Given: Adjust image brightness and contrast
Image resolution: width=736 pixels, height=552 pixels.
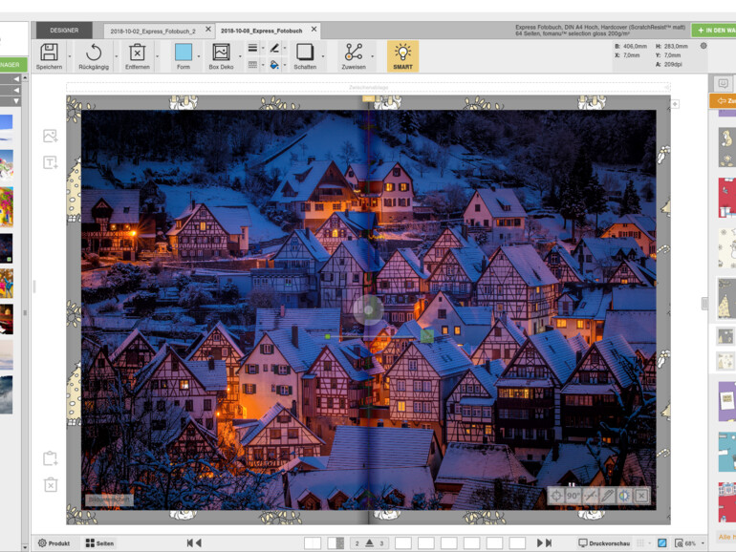Looking at the screenshot, I should (x=624, y=496).
